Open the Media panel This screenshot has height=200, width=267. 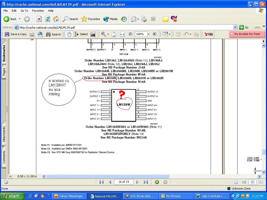click(110, 19)
